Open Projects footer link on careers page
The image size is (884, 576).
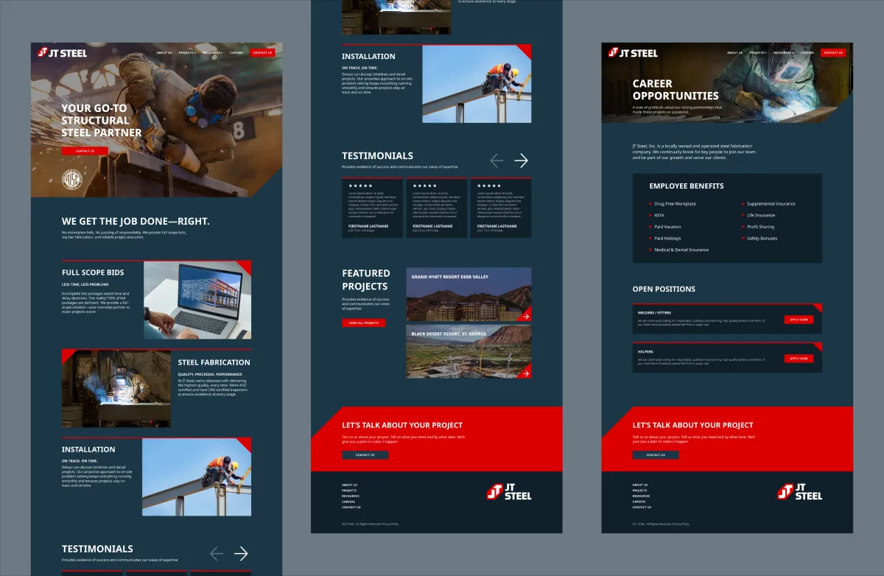point(639,491)
